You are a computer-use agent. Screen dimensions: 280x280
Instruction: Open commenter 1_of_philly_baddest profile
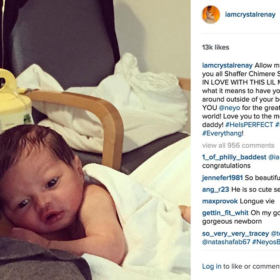click(234, 157)
